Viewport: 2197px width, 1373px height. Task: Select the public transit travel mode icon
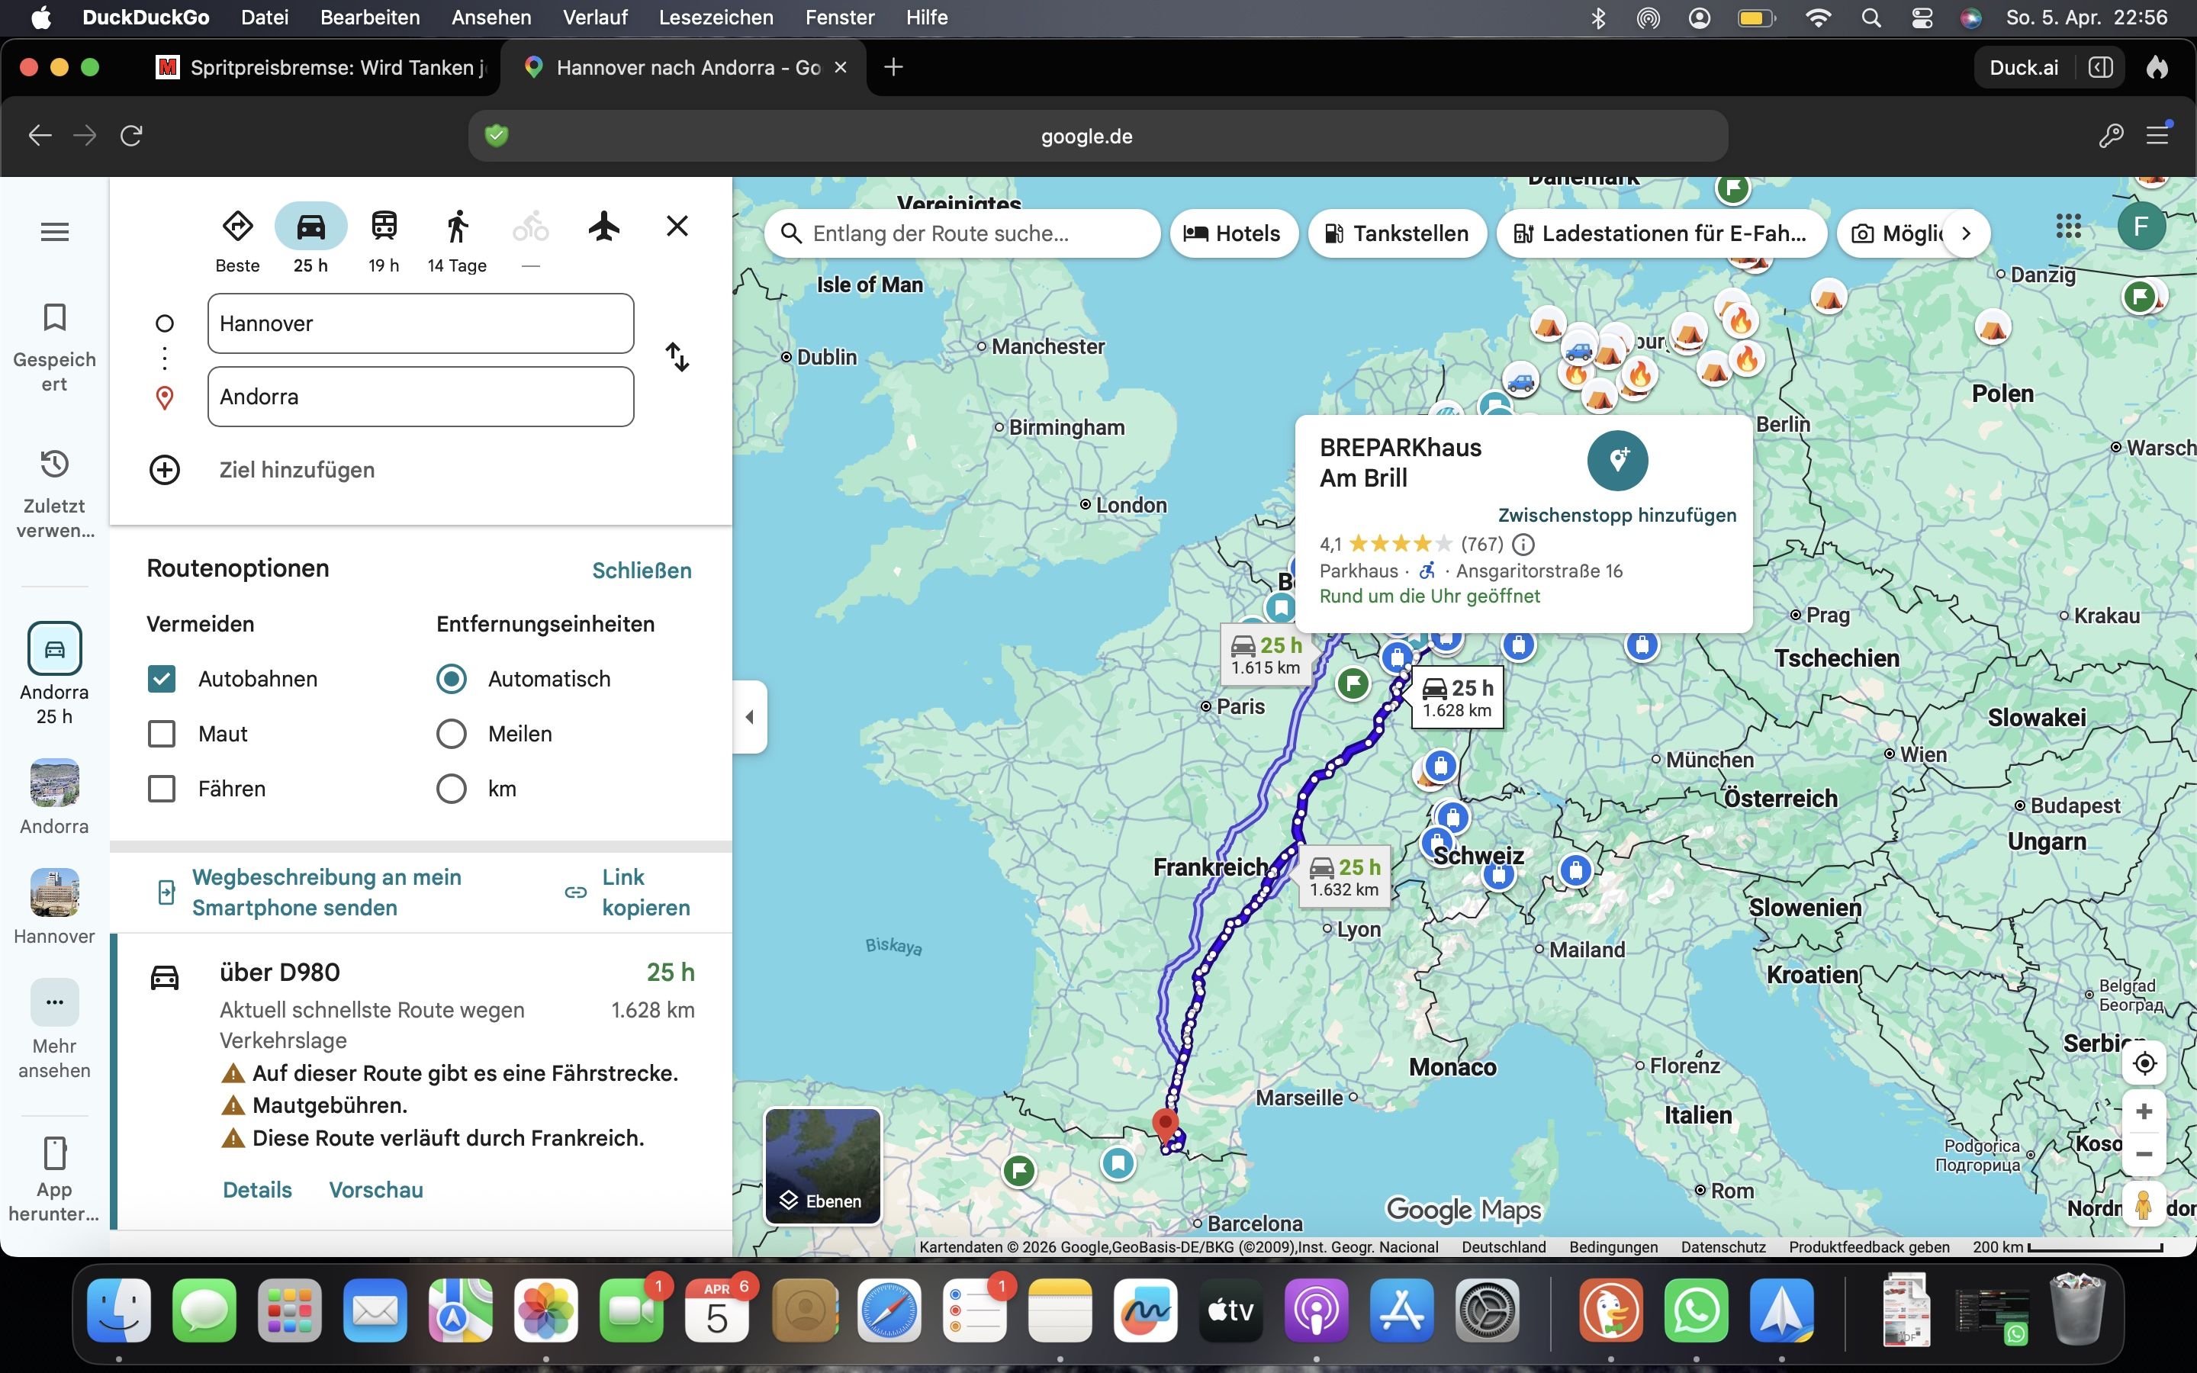(384, 226)
